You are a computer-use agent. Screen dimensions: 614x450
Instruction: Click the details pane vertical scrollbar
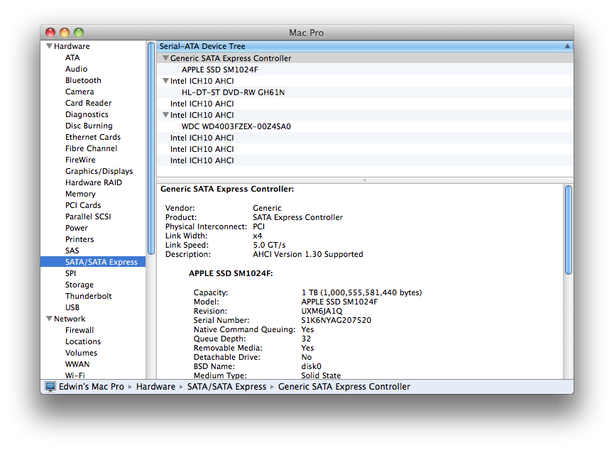point(569,230)
